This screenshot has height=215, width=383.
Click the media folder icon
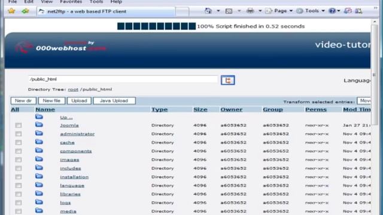tap(39, 211)
